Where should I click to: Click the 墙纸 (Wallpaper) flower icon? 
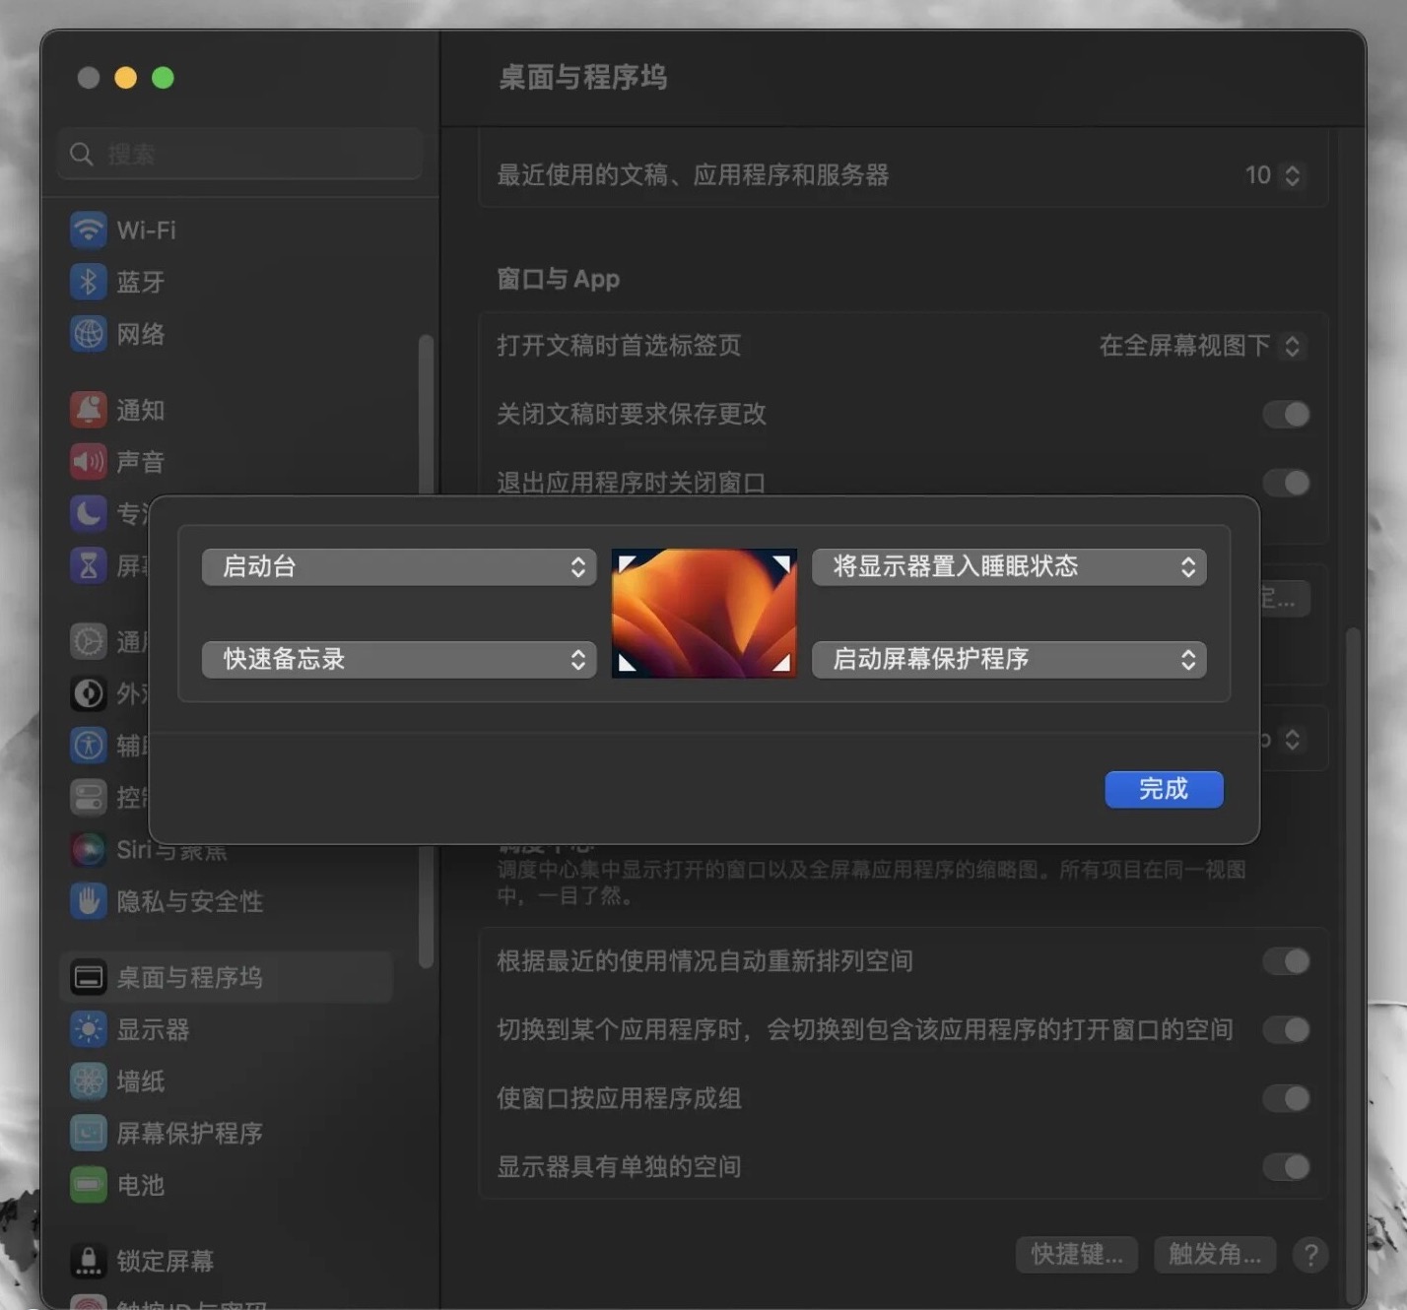[x=89, y=1081]
